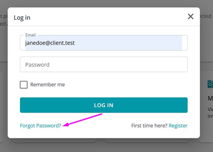Tick the Remember me checkbox
The image size is (213, 152).
pyautogui.click(x=24, y=85)
